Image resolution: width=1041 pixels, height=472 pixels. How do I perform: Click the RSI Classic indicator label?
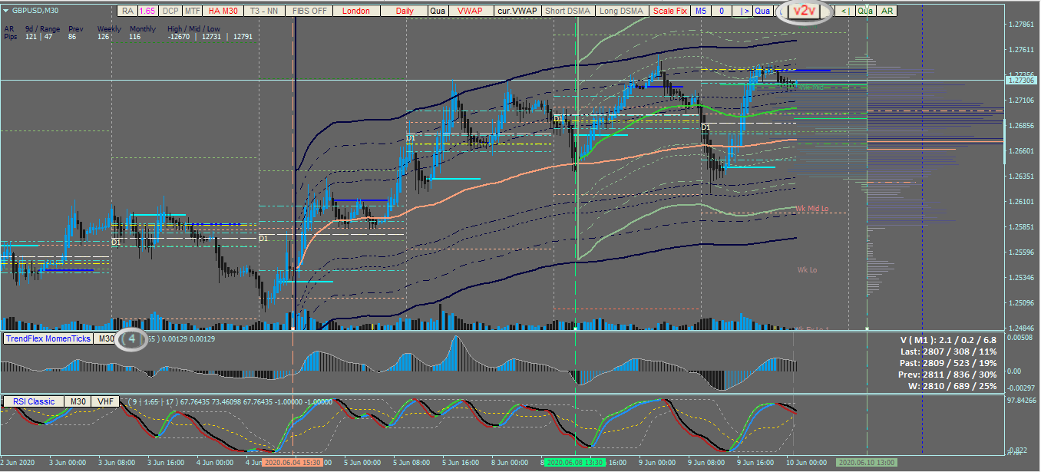32,401
